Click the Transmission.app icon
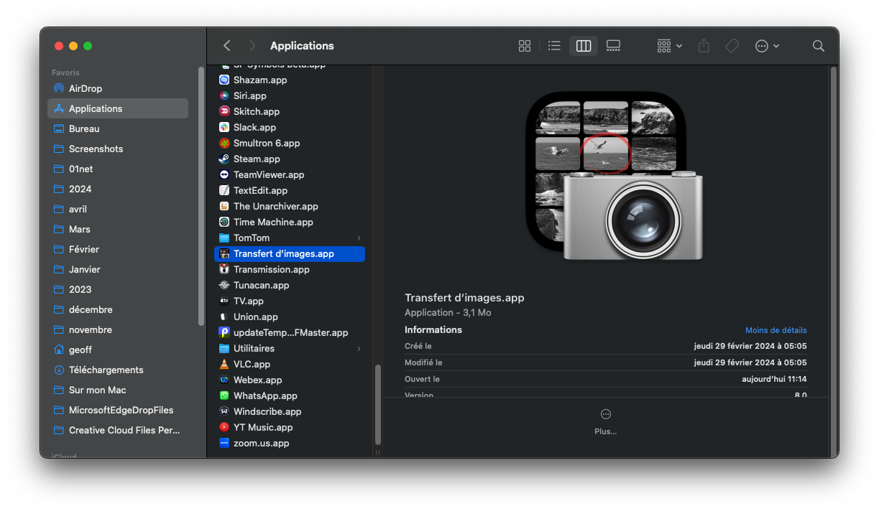The height and width of the screenshot is (511, 879). coord(224,269)
